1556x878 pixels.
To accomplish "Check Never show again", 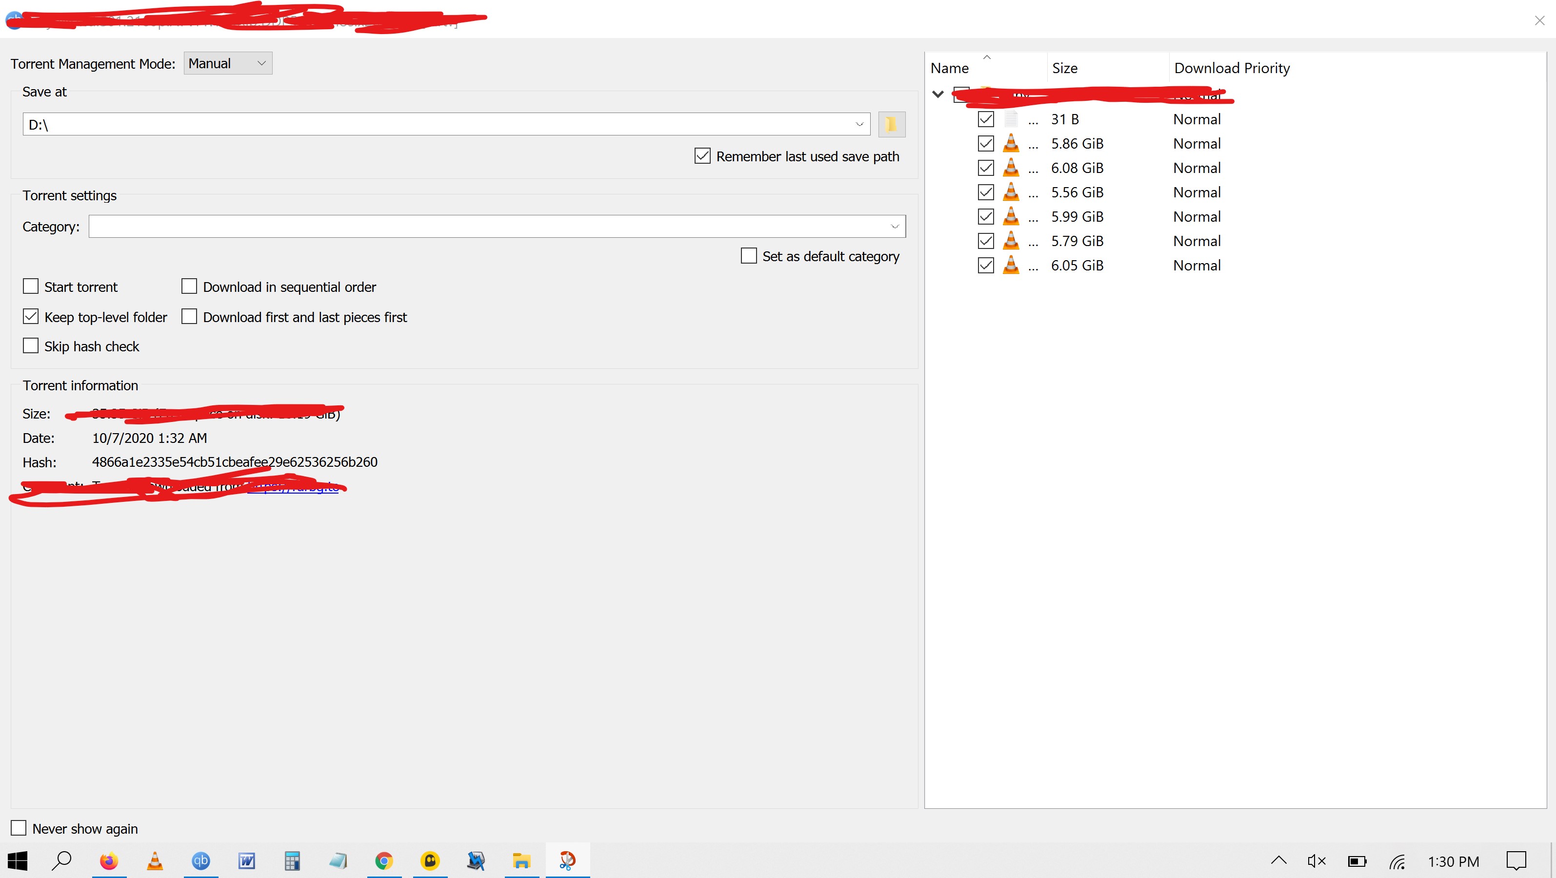I will click(x=19, y=828).
